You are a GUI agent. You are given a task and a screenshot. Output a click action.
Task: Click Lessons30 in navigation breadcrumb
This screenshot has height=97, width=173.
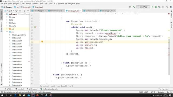click(x=27, y=7)
